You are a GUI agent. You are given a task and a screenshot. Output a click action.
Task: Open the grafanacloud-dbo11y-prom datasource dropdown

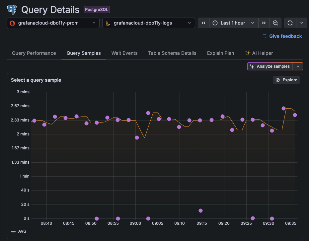[53, 23]
